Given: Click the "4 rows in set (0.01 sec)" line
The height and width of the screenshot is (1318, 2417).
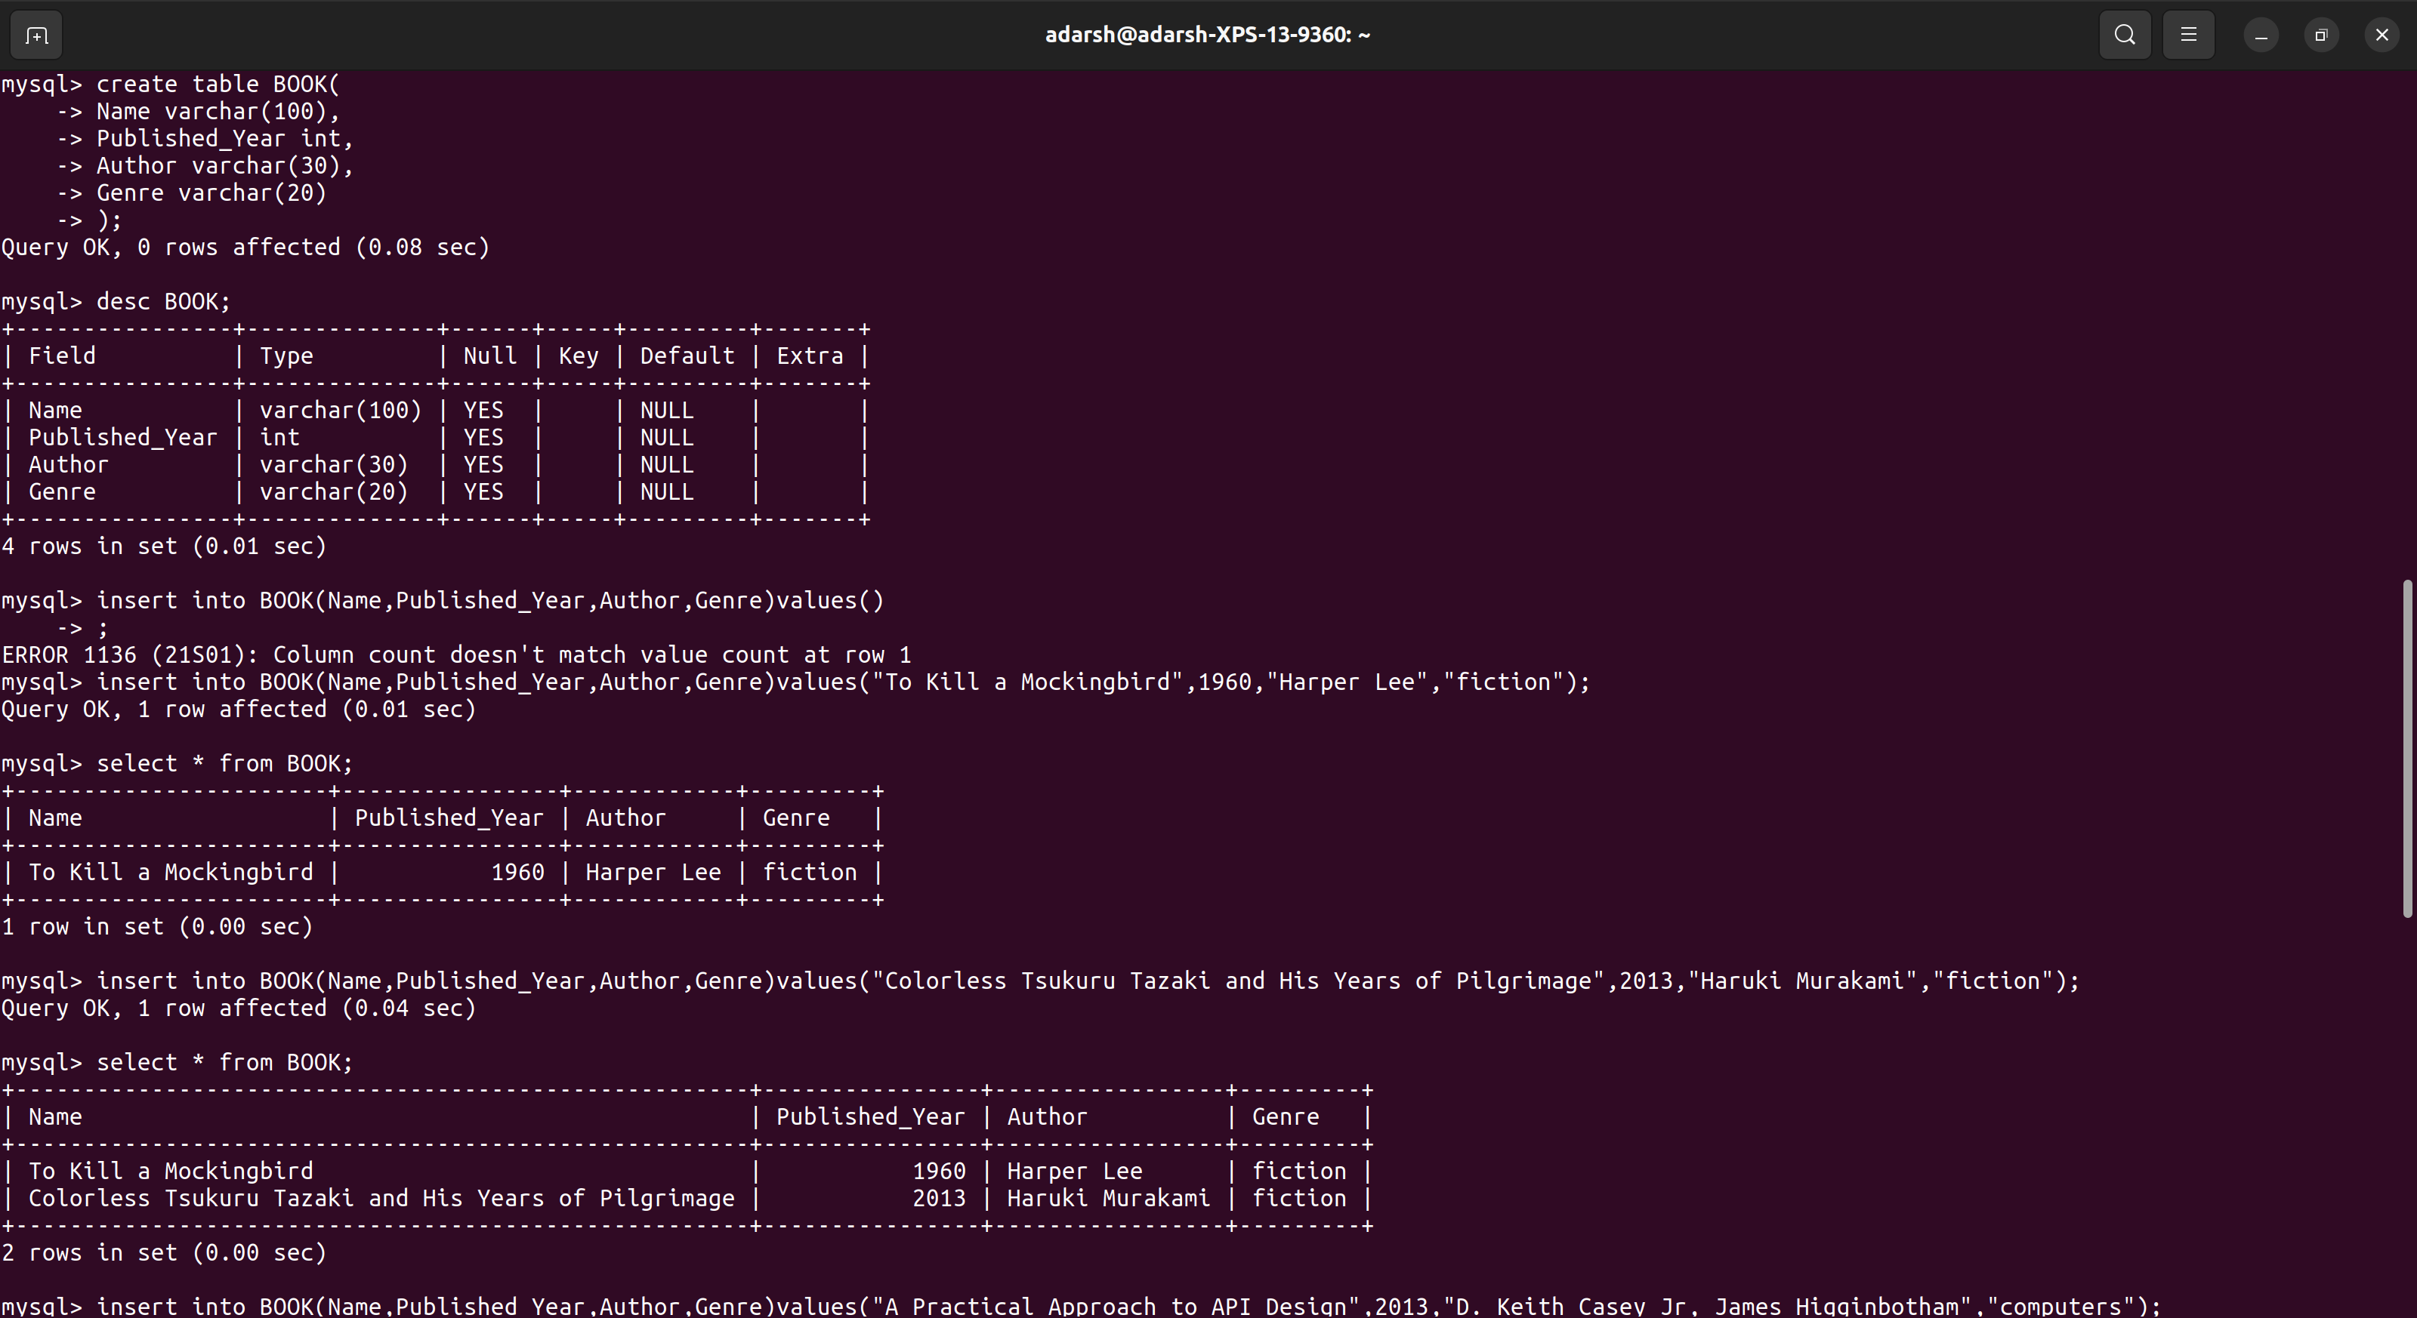Looking at the screenshot, I should pyautogui.click(x=163, y=547).
